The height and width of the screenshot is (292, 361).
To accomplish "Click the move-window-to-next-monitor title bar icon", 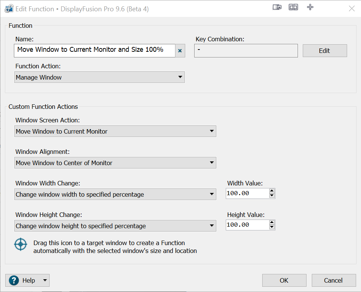I will pyautogui.click(x=277, y=8).
